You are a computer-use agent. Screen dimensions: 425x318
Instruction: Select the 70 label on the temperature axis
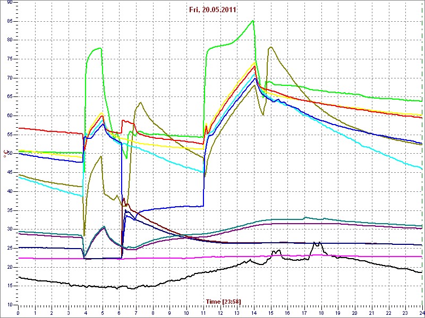(x=9, y=78)
